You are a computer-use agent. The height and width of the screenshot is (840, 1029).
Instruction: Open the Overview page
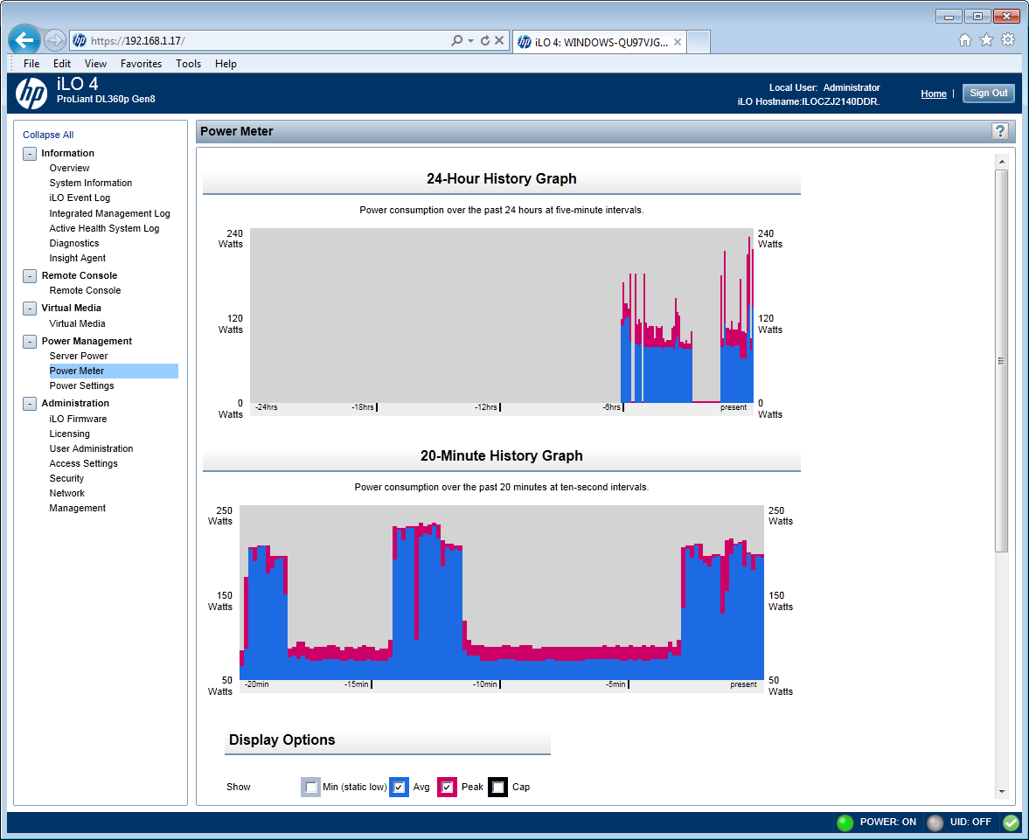(69, 168)
